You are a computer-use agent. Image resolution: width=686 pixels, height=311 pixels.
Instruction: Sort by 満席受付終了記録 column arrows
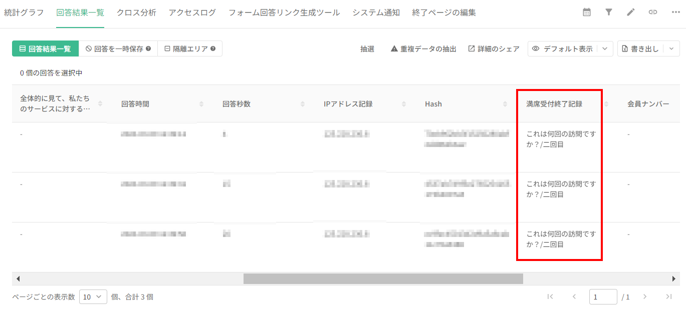click(x=606, y=104)
